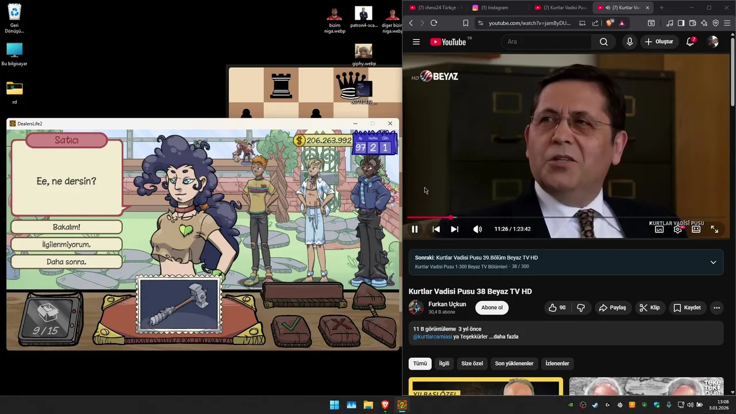Select the 'Tümü' filter chip
Screen dimensions: 736x414
[420, 363]
